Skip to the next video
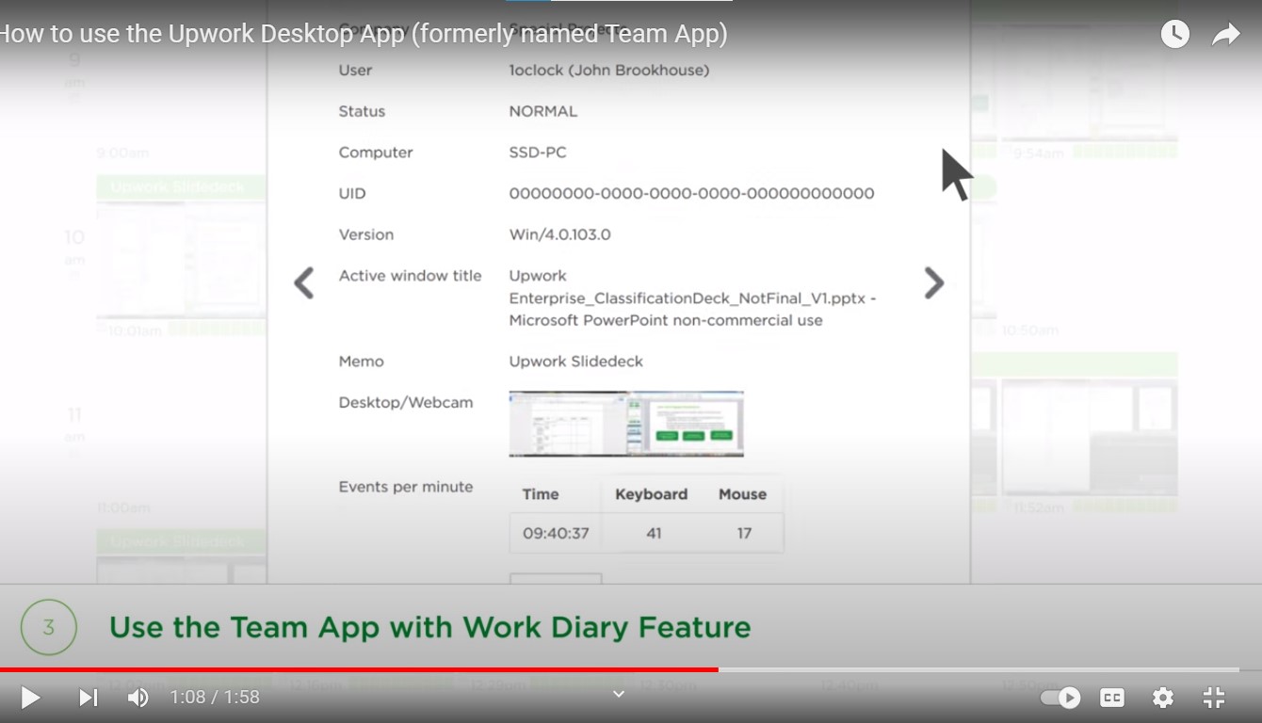Image resolution: width=1262 pixels, height=723 pixels. (x=88, y=698)
